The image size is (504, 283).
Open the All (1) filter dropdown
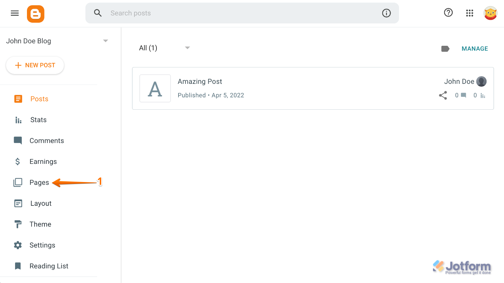(164, 48)
